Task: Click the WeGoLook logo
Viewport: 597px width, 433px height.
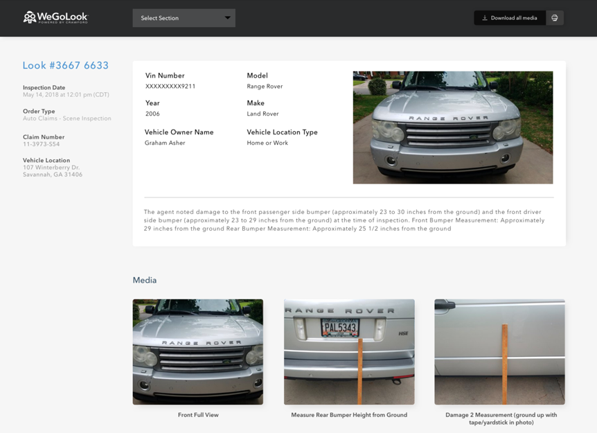Action: coord(56,17)
